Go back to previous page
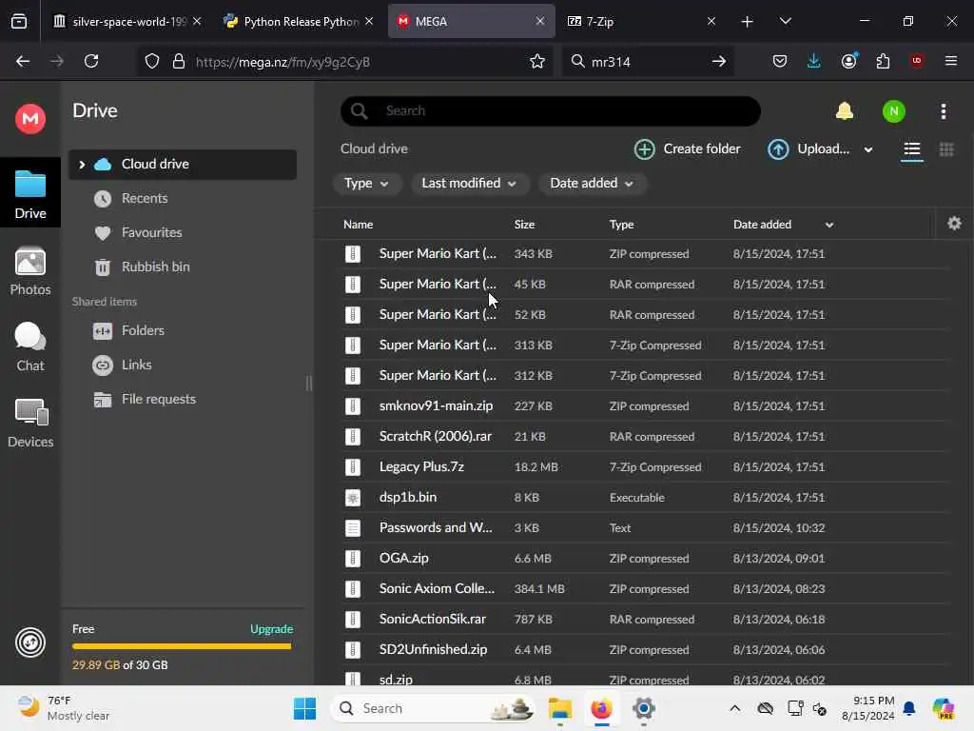 23,62
